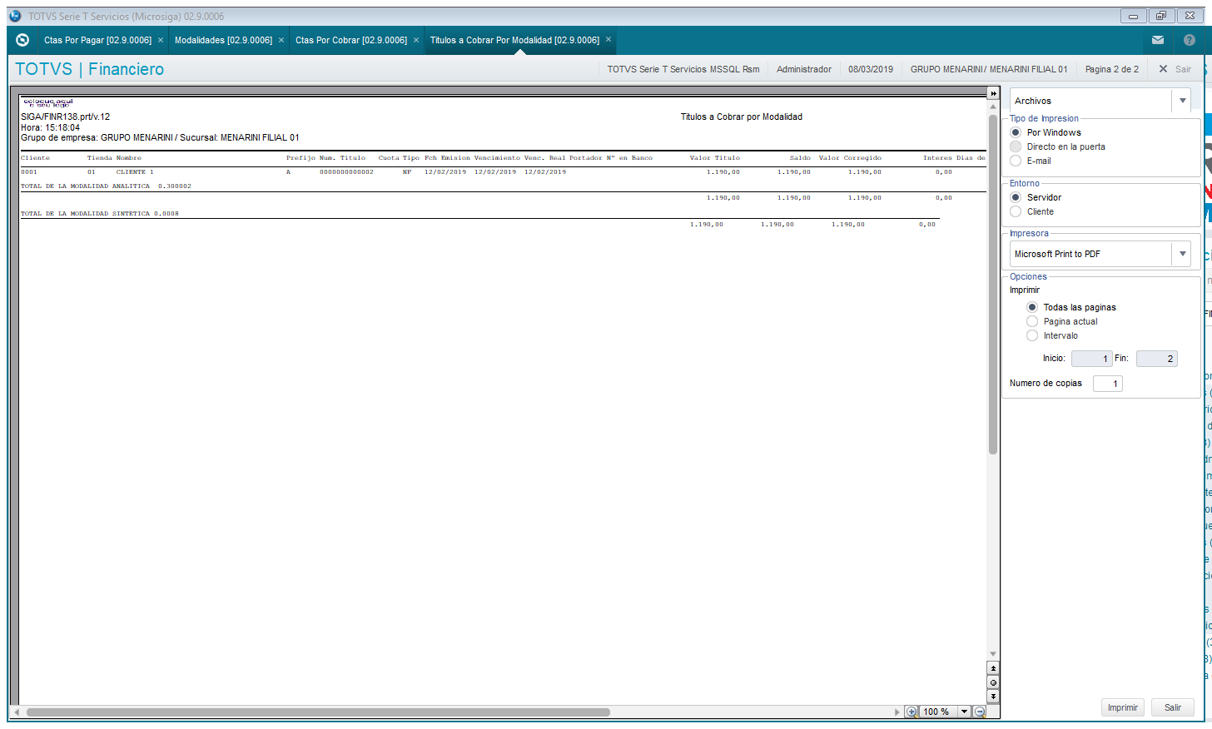Select Pagina actual option
This screenshot has width=1212, height=729.
coord(1032,321)
